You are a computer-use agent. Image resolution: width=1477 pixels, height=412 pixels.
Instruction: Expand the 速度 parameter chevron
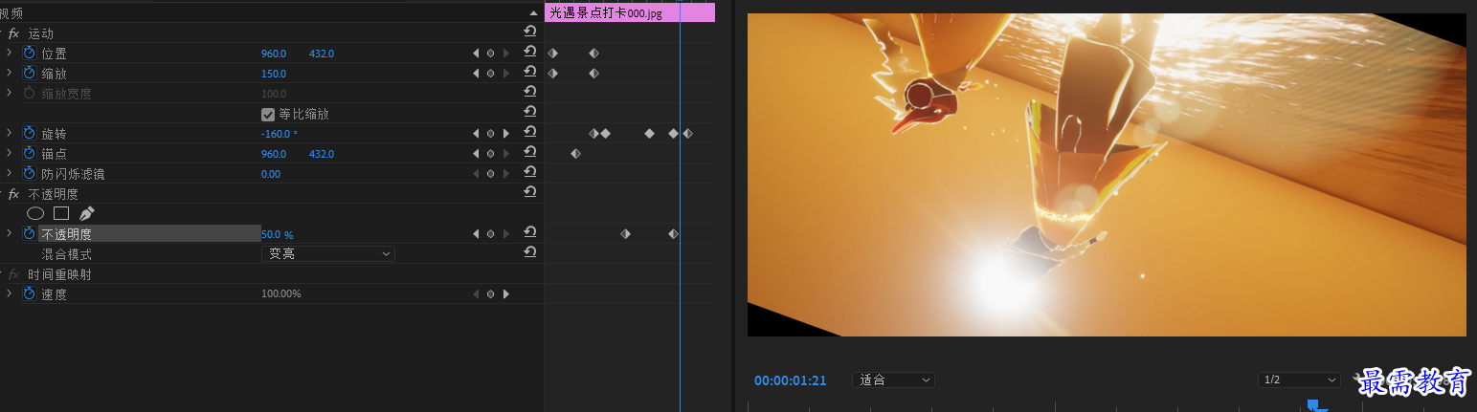pos(9,293)
